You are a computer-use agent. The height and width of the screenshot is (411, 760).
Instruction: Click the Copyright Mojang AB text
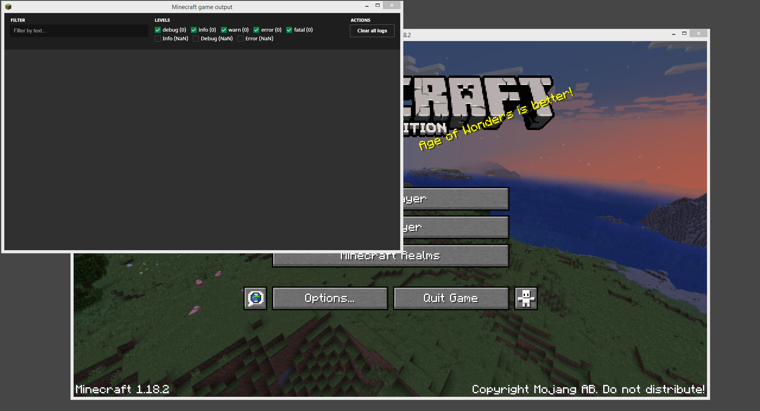click(x=588, y=389)
